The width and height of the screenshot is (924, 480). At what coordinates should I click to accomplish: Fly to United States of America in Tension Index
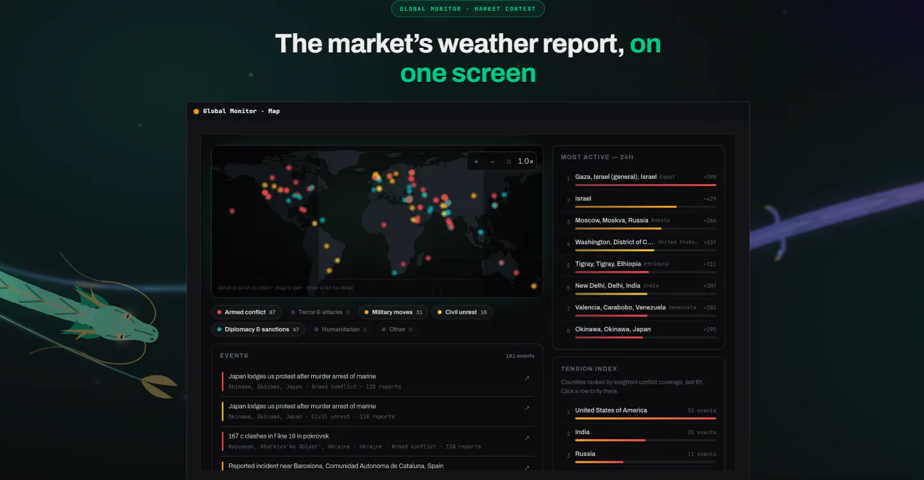(x=639, y=412)
